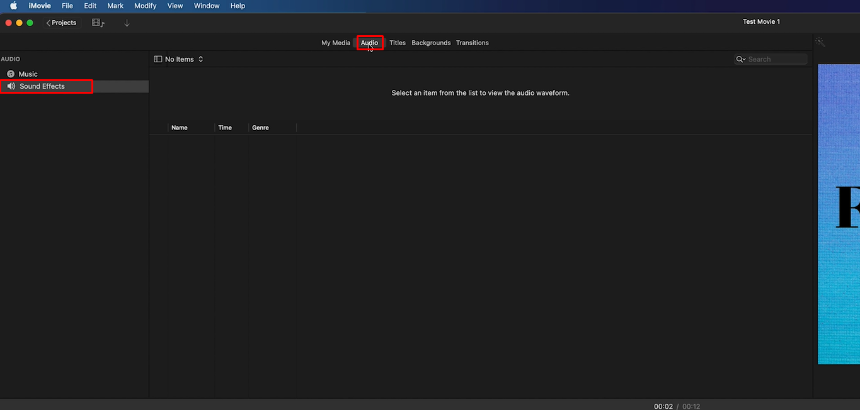Click the blue viewer preview image
The width and height of the screenshot is (860, 410).
pos(839,214)
